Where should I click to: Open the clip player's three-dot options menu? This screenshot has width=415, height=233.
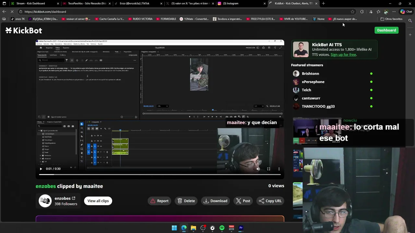pyautogui.click(x=279, y=169)
